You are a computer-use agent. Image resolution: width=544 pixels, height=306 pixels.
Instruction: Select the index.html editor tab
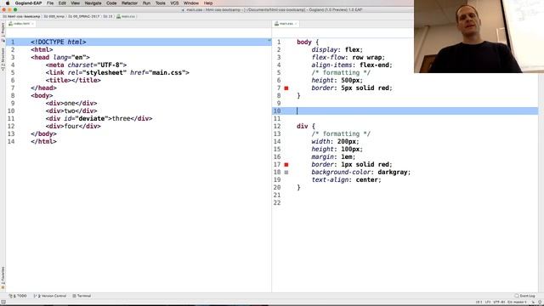point(21,24)
